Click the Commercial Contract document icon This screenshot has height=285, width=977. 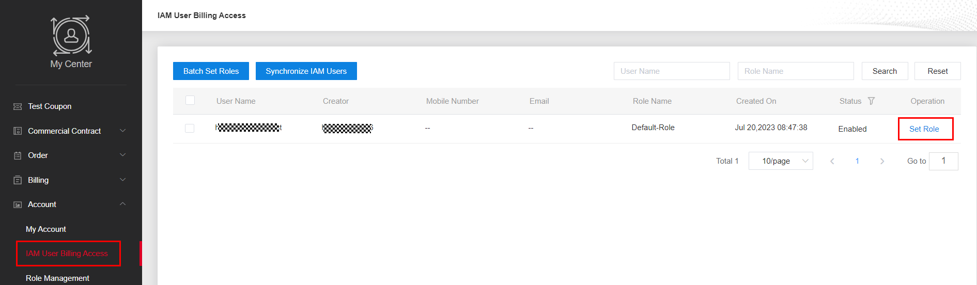coord(18,131)
